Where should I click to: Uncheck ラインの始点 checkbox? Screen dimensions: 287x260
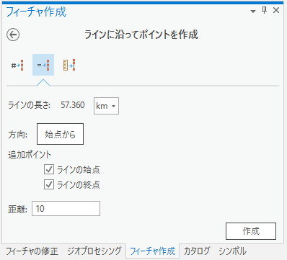49,169
